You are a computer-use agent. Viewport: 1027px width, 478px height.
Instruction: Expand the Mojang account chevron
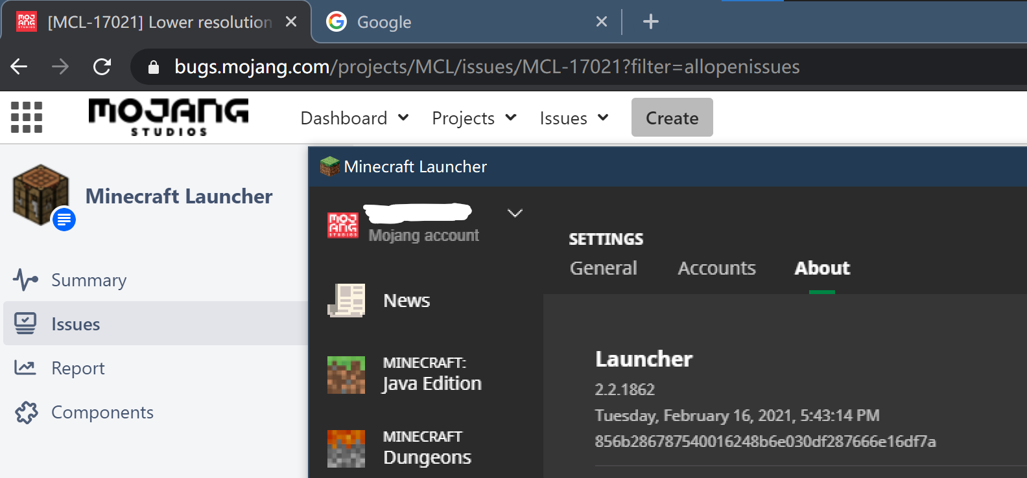[x=515, y=213]
